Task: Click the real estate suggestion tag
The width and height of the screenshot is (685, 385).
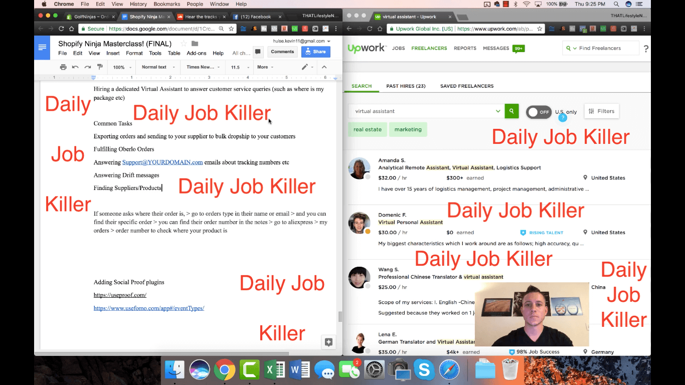Action: (x=368, y=129)
